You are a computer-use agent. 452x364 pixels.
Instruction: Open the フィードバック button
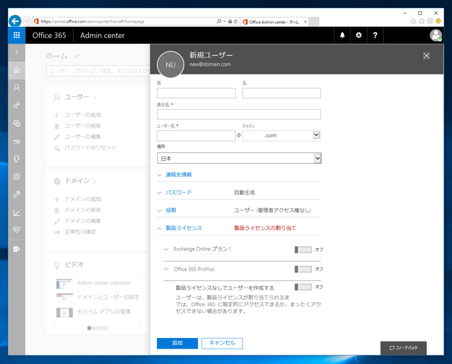click(403, 348)
